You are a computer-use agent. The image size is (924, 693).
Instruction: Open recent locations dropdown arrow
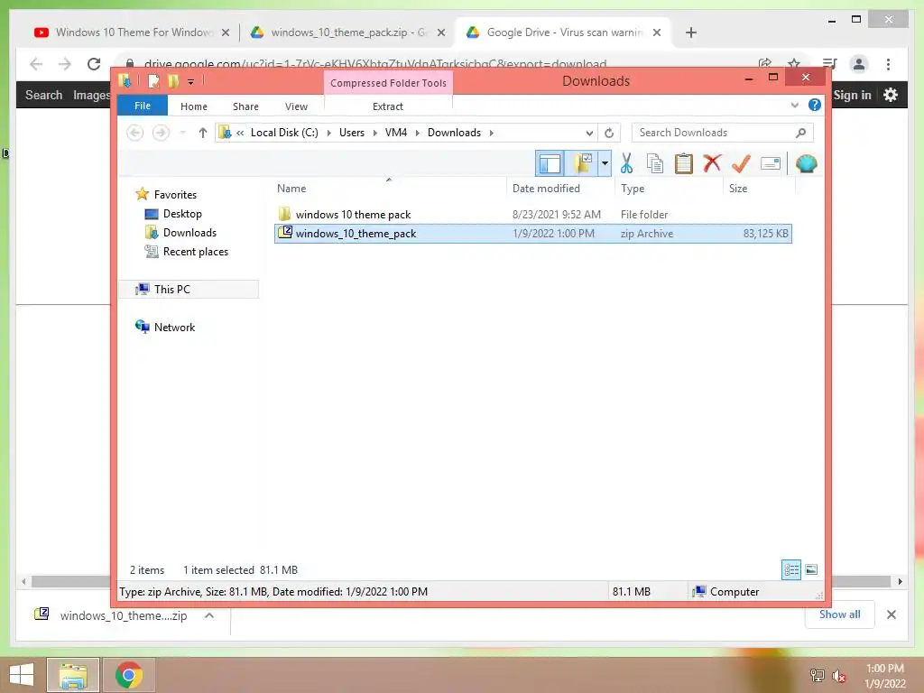pos(182,133)
